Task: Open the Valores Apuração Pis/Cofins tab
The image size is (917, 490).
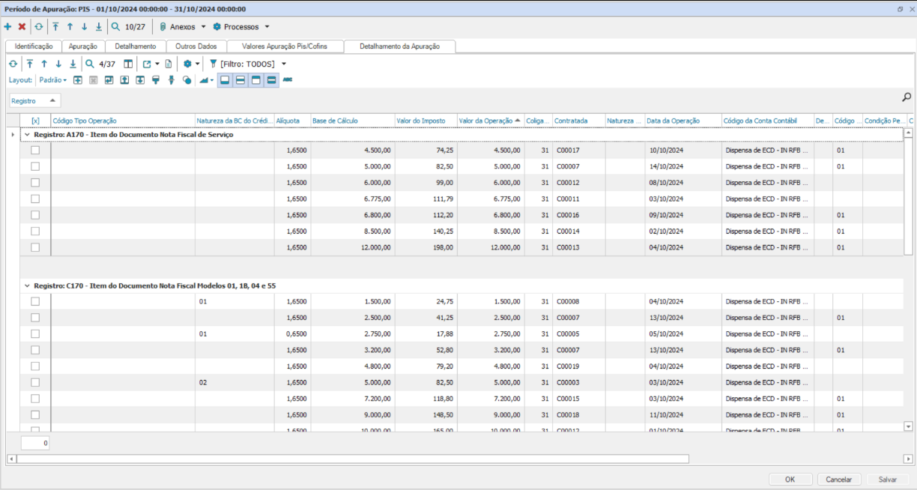Action: [x=284, y=46]
